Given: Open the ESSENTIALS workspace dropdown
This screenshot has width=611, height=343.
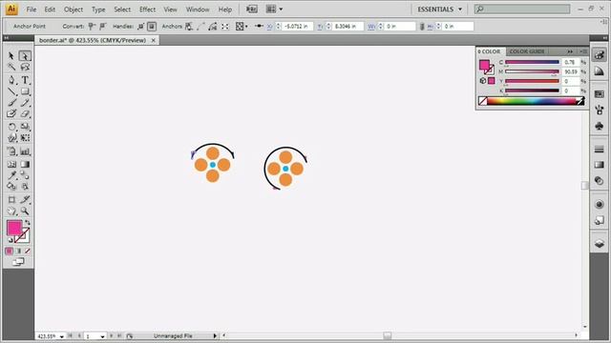Looking at the screenshot, I should (439, 9).
